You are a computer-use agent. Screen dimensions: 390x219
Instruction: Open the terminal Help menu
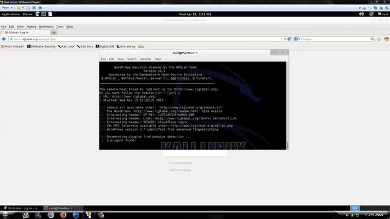pyautogui.click(x=158, y=59)
